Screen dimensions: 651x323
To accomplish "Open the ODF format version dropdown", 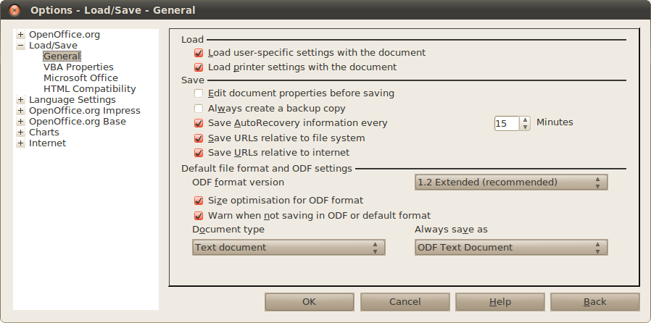I will [x=510, y=183].
